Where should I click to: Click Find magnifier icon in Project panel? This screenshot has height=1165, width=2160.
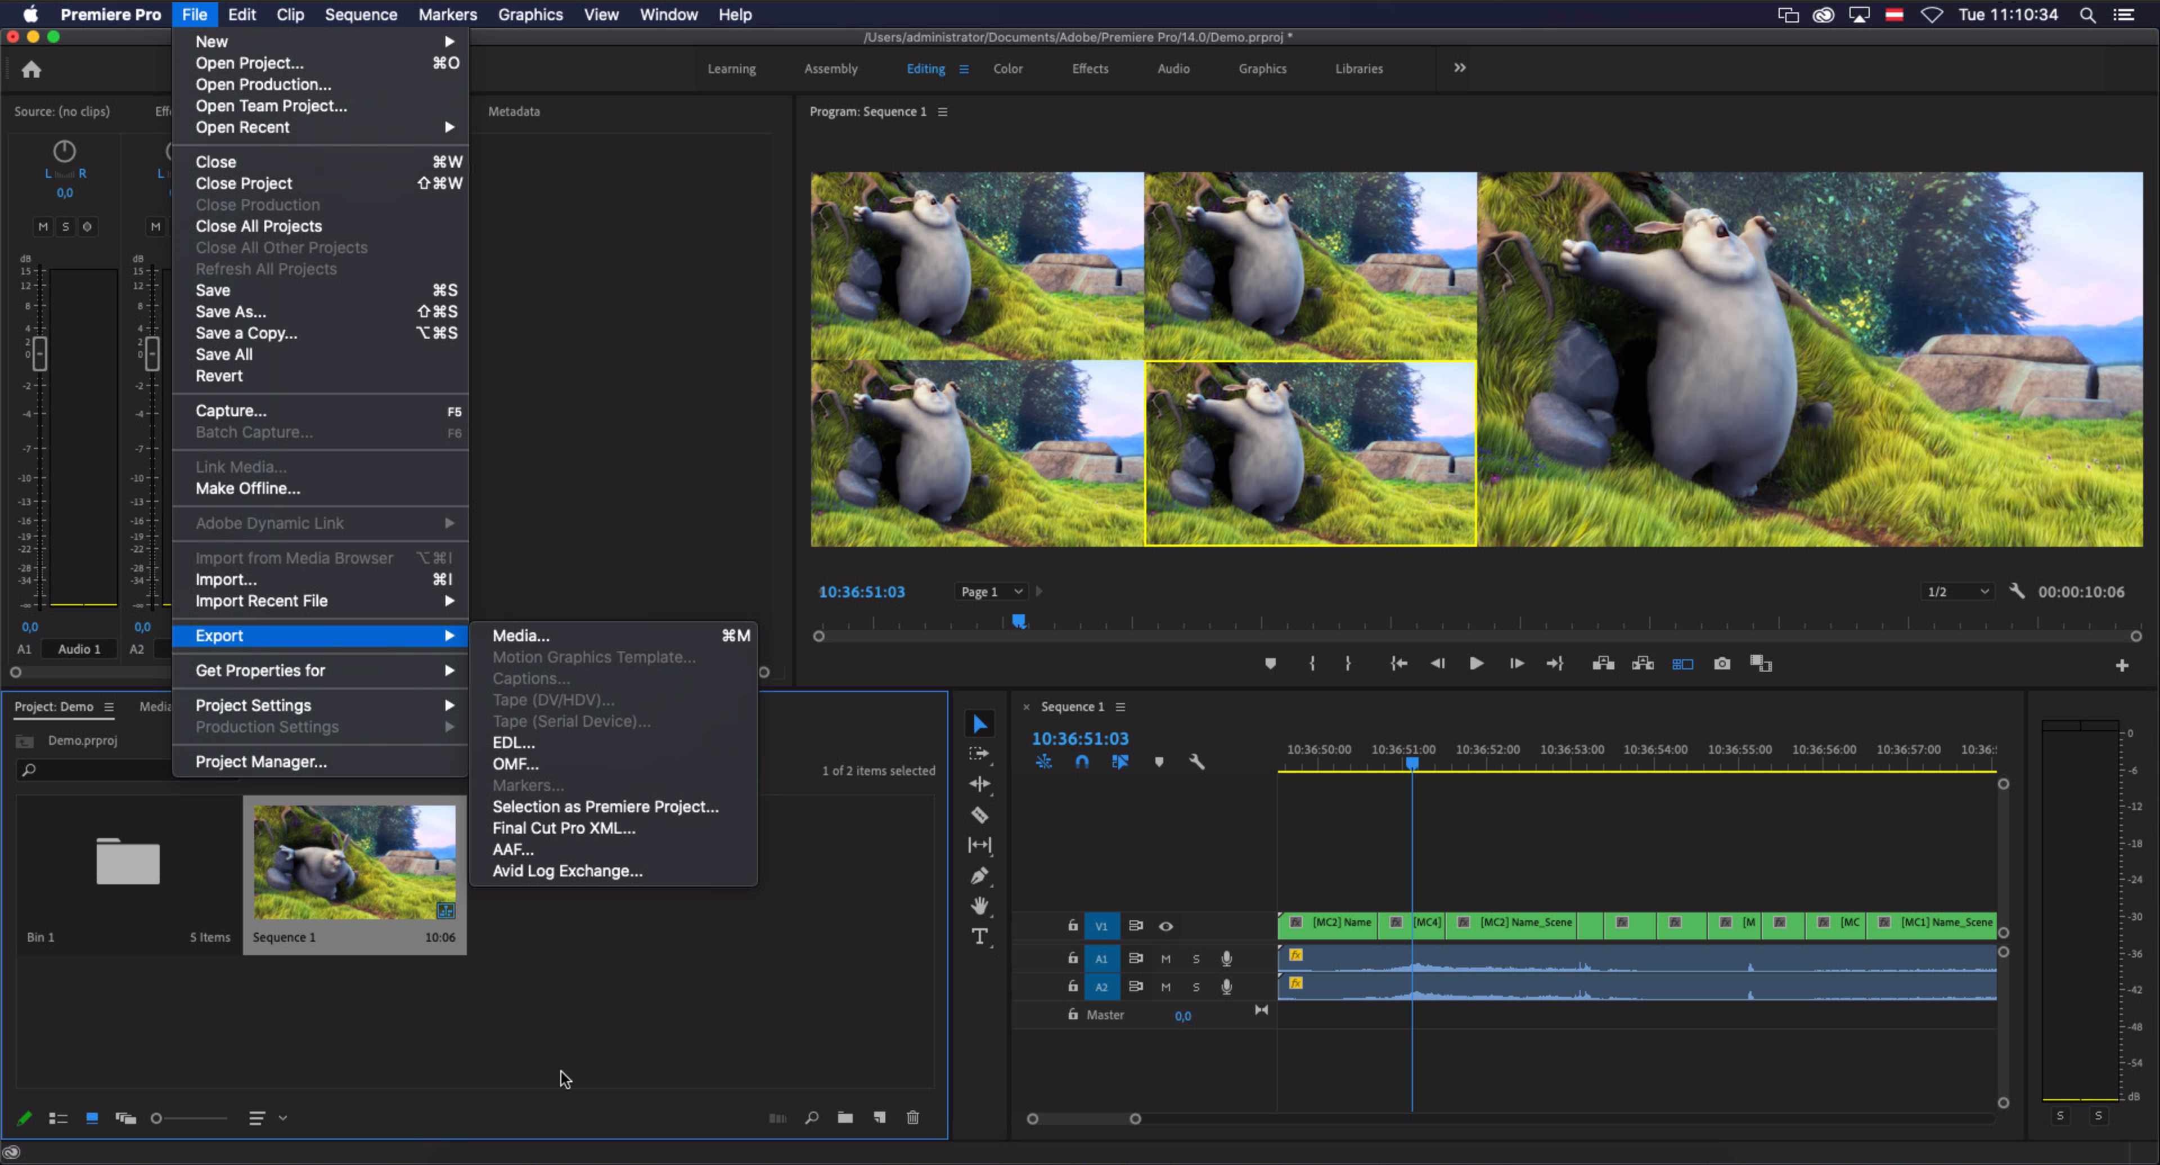tap(812, 1117)
